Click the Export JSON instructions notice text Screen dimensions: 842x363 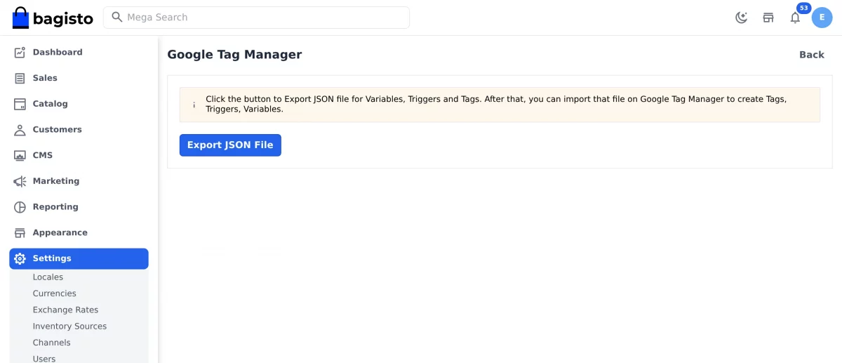496,104
